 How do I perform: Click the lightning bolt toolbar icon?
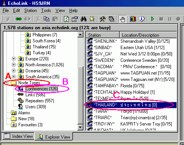(8, 19)
